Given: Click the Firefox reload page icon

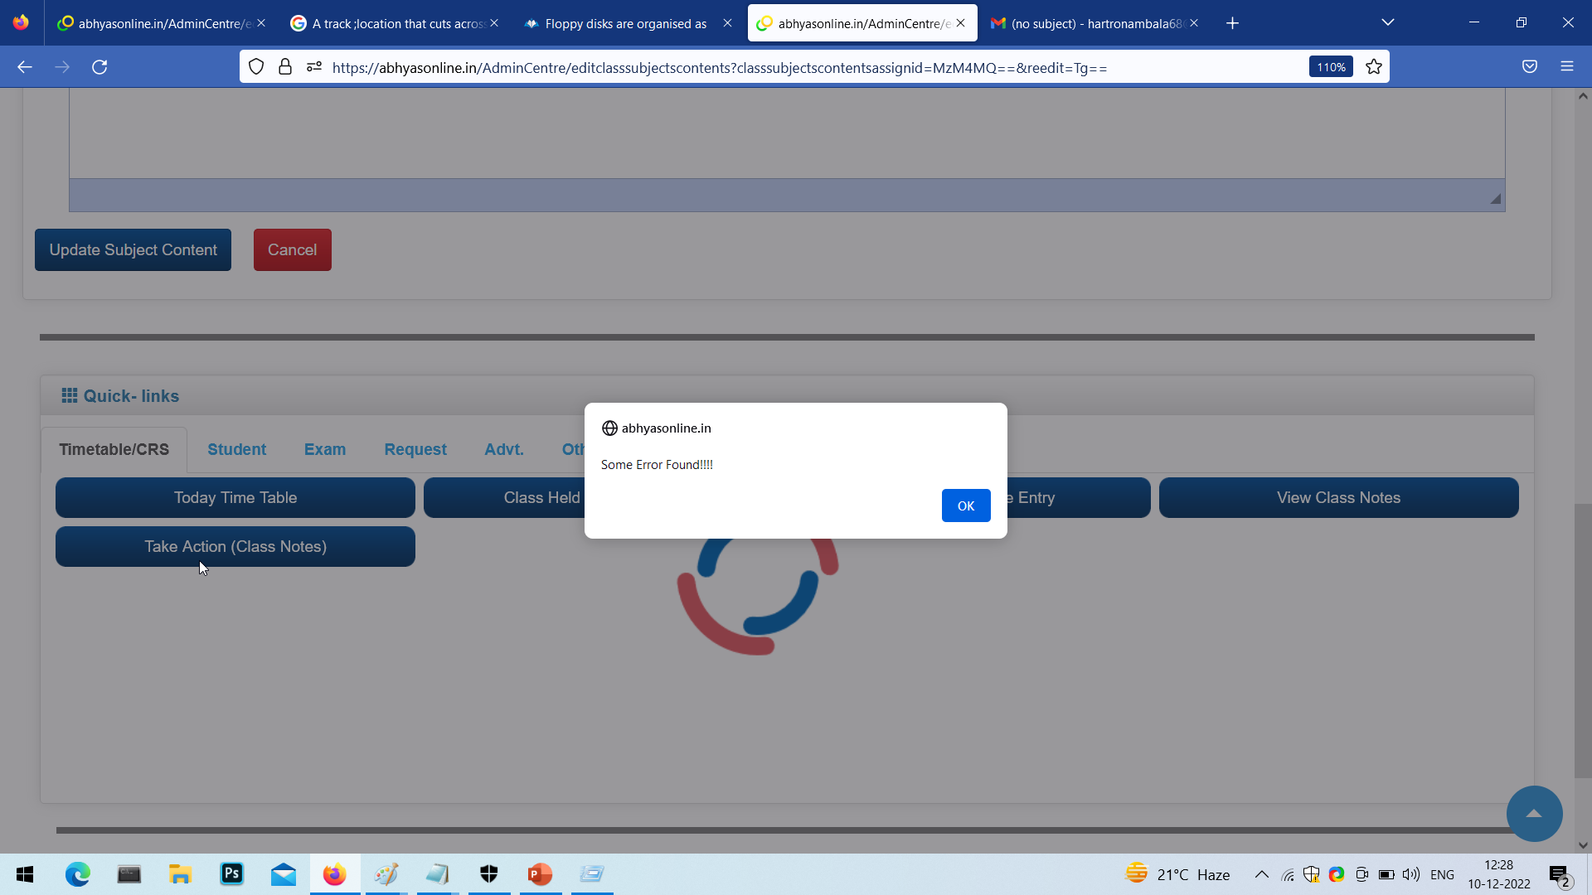Looking at the screenshot, I should tap(99, 67).
